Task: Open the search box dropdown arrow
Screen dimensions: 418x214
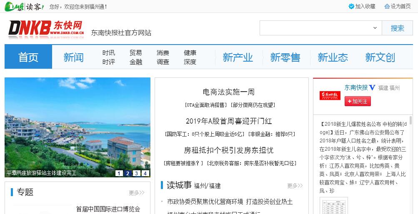Action: pyautogui.click(x=375, y=28)
